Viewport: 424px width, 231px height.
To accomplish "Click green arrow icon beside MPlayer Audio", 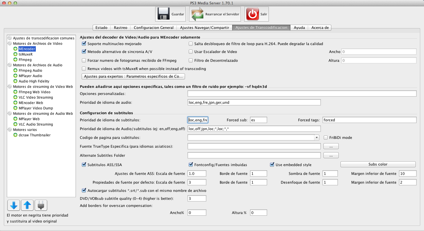I will [x=16, y=76].
